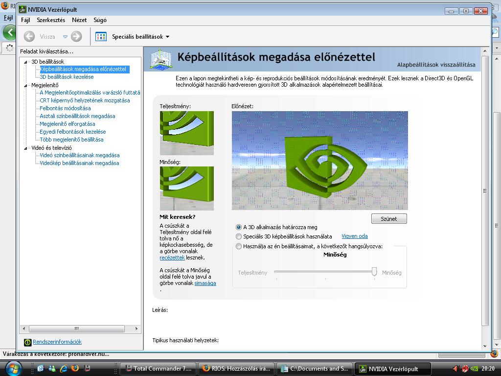Select 'Speciális 3D képbeállítások használata' radio
Viewport: 501px width, 376px height.
pos(238,236)
